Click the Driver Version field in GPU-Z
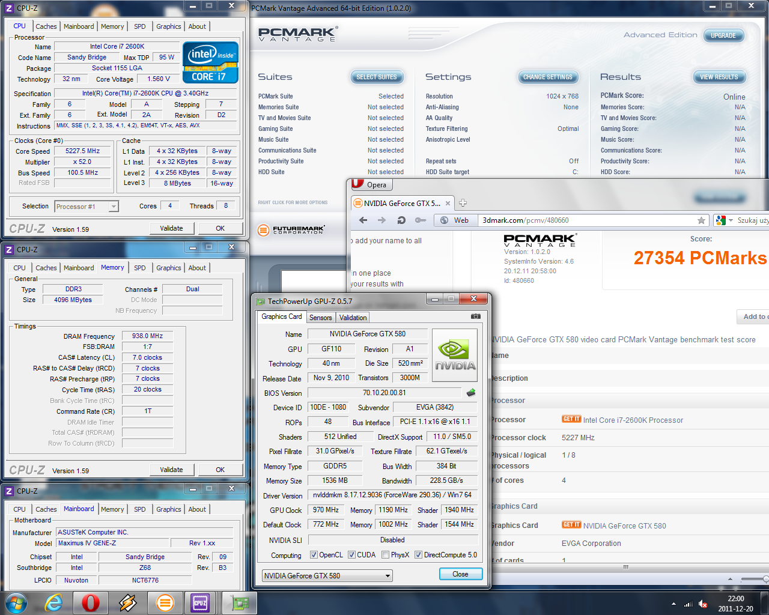Image resolution: width=769 pixels, height=615 pixels. [x=393, y=495]
